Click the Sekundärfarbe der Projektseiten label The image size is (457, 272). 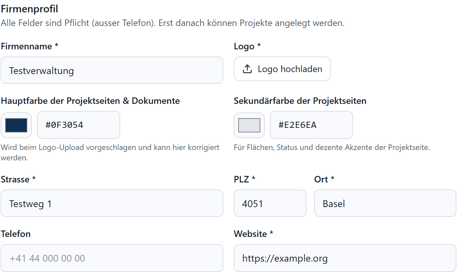click(300, 101)
